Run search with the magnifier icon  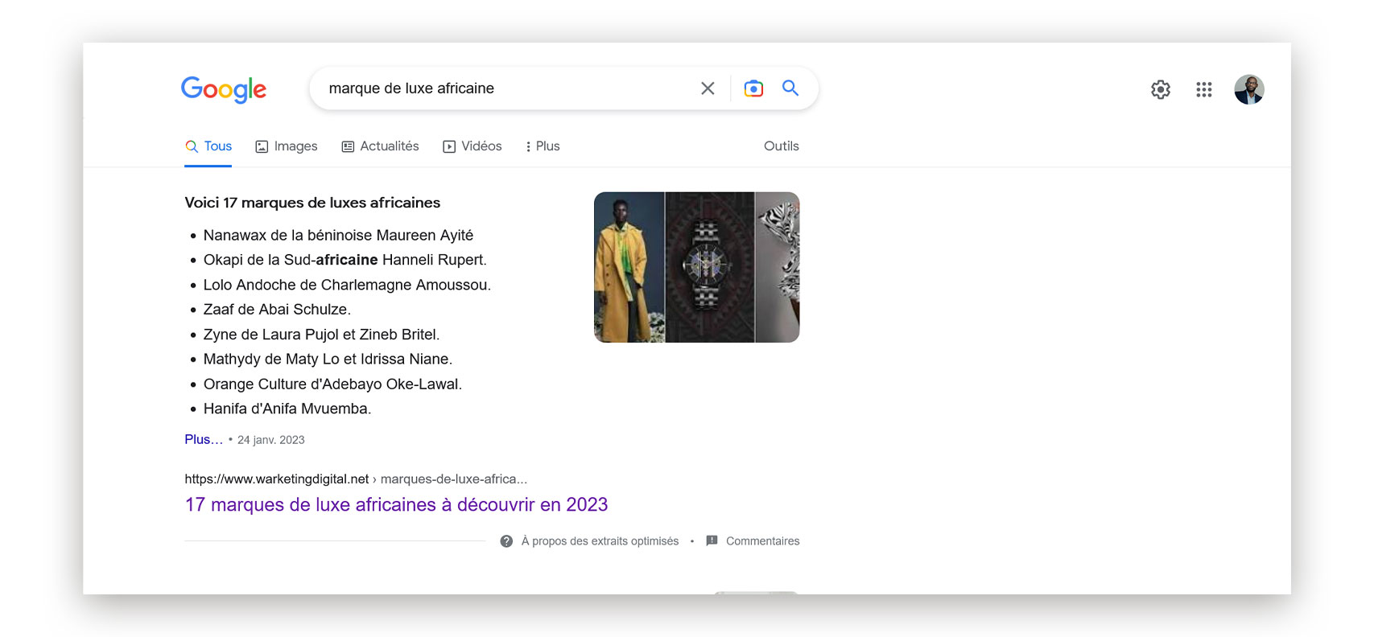790,88
